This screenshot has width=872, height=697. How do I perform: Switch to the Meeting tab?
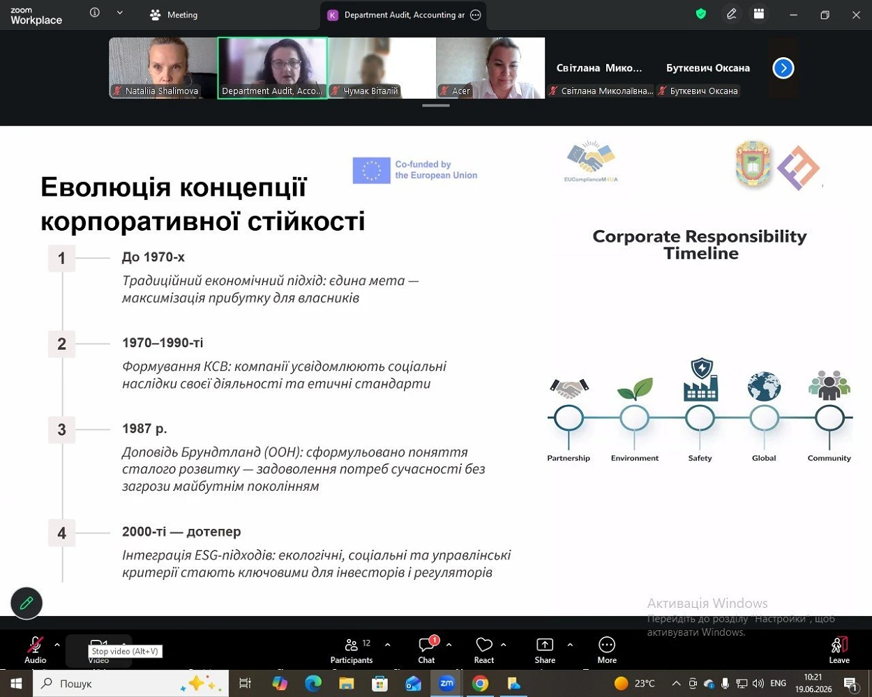174,15
